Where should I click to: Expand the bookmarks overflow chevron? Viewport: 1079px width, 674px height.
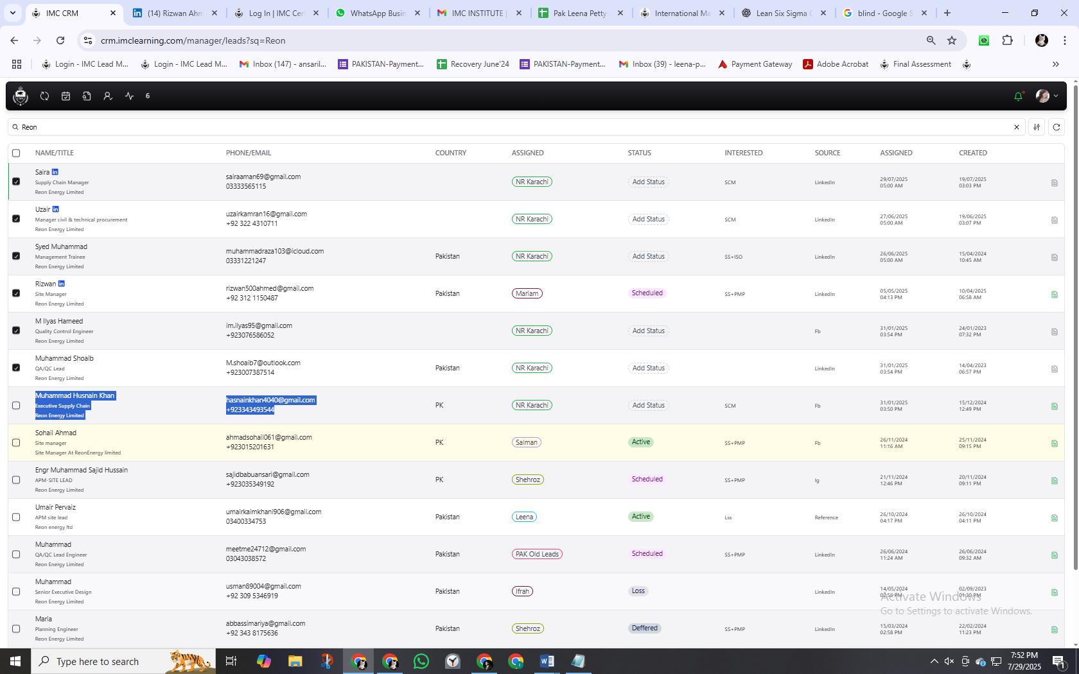point(1055,64)
